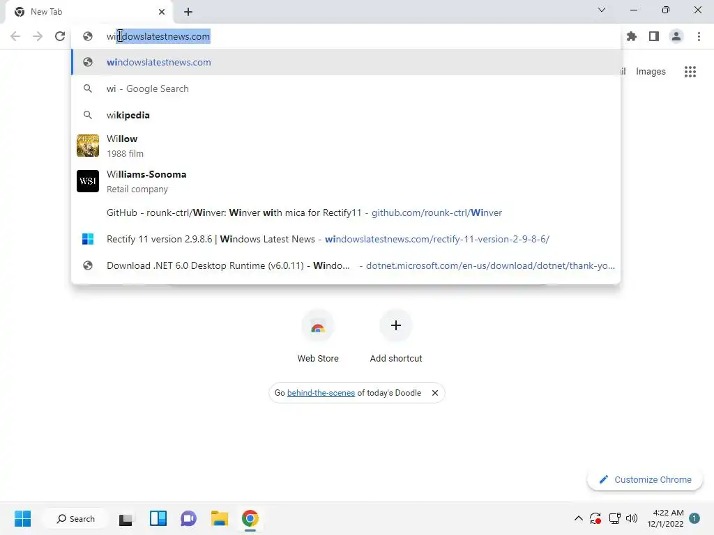
Task: Open the Chat taskbar icon
Action: 188,518
